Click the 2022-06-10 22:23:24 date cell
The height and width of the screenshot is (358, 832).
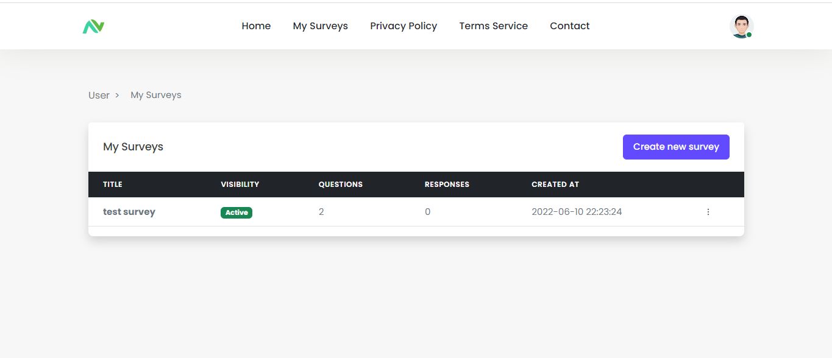click(577, 212)
